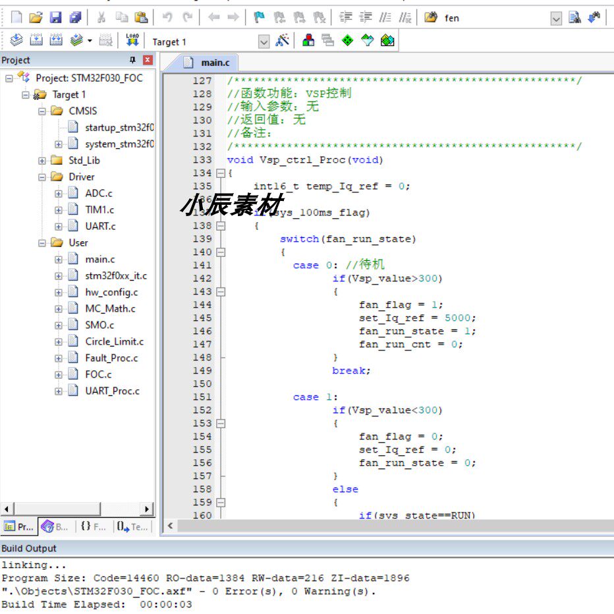The height and width of the screenshot is (614, 614).
Task: Pin the Project panel
Action: click(x=132, y=60)
